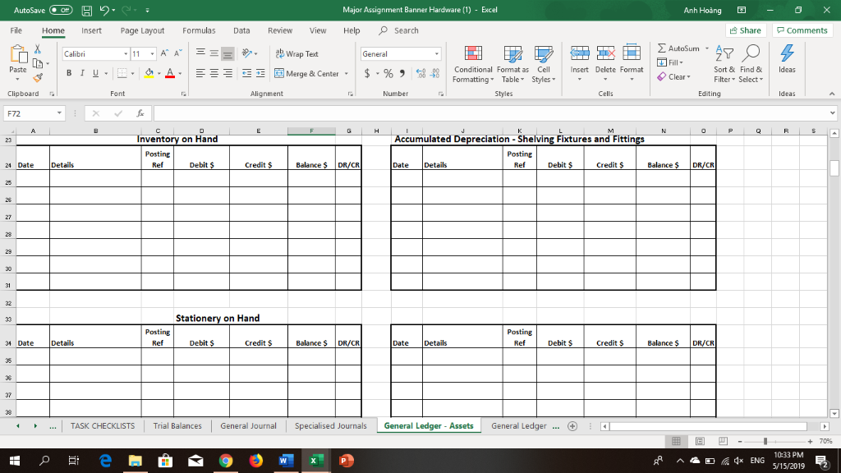Open orientation text rotation options
This screenshot has height=473, width=841.
(249, 53)
